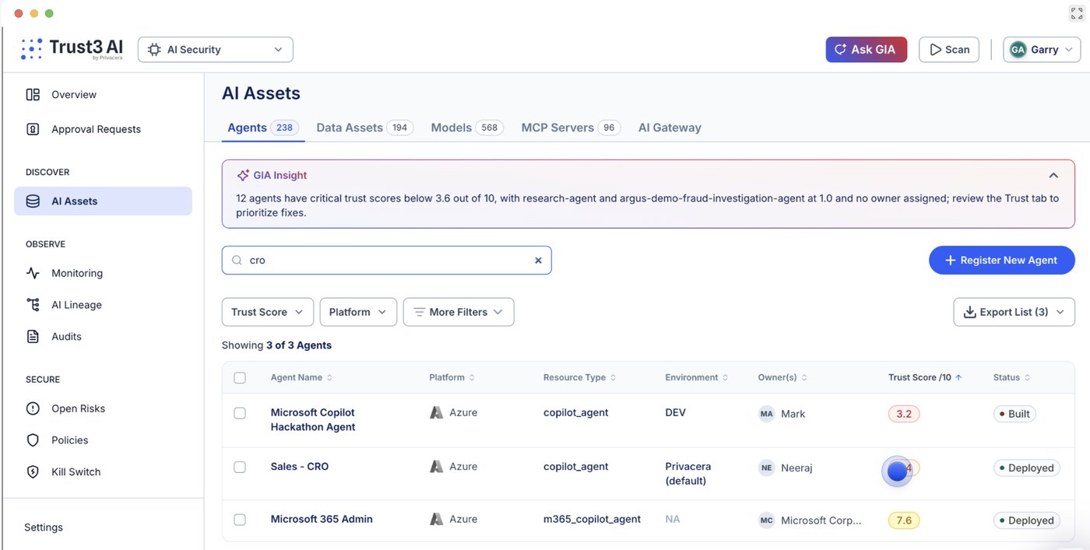The image size is (1090, 550).
Task: Clear the search field with X
Action: [538, 261]
